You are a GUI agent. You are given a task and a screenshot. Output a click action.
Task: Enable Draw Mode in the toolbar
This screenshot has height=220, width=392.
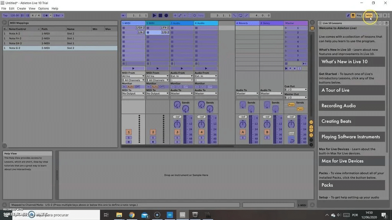tap(348, 15)
